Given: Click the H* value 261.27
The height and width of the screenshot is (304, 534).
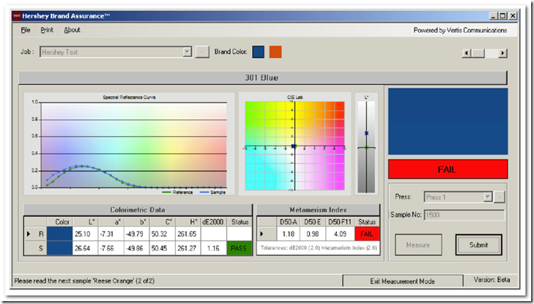Looking at the screenshot, I should pyautogui.click(x=188, y=248).
